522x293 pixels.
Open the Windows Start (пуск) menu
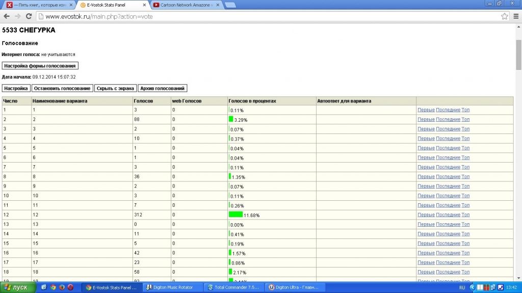point(18,287)
